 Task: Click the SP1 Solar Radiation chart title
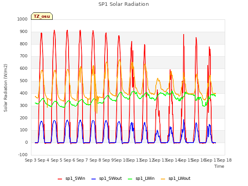(x=124, y=4)
